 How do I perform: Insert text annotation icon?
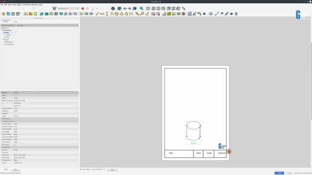click(x=190, y=14)
